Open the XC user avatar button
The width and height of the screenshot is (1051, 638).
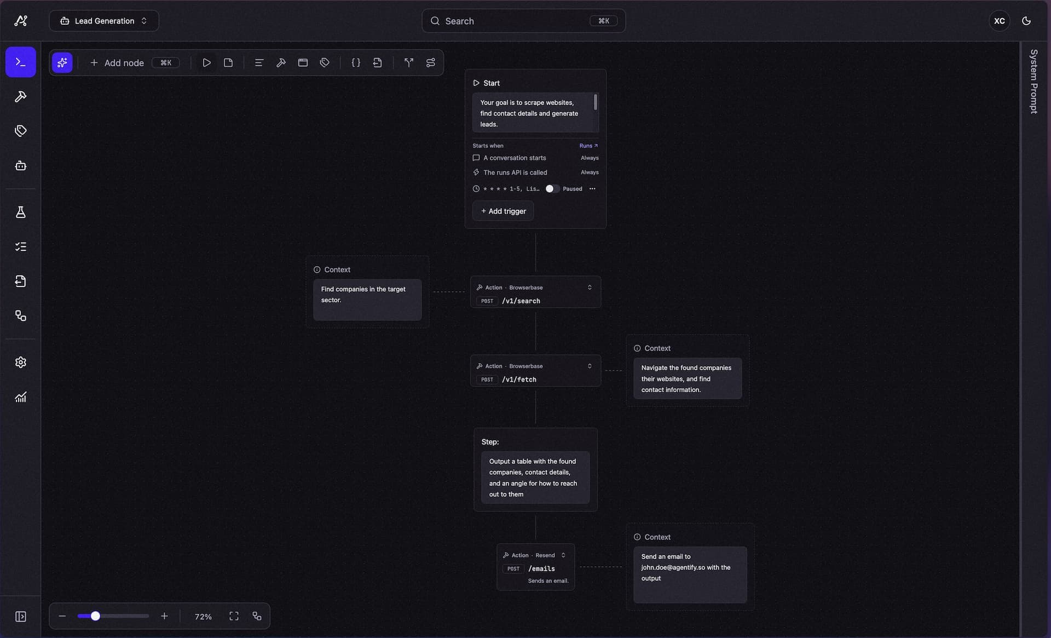pyautogui.click(x=999, y=21)
